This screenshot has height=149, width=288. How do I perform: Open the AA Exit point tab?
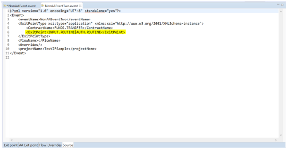click(x=28, y=145)
